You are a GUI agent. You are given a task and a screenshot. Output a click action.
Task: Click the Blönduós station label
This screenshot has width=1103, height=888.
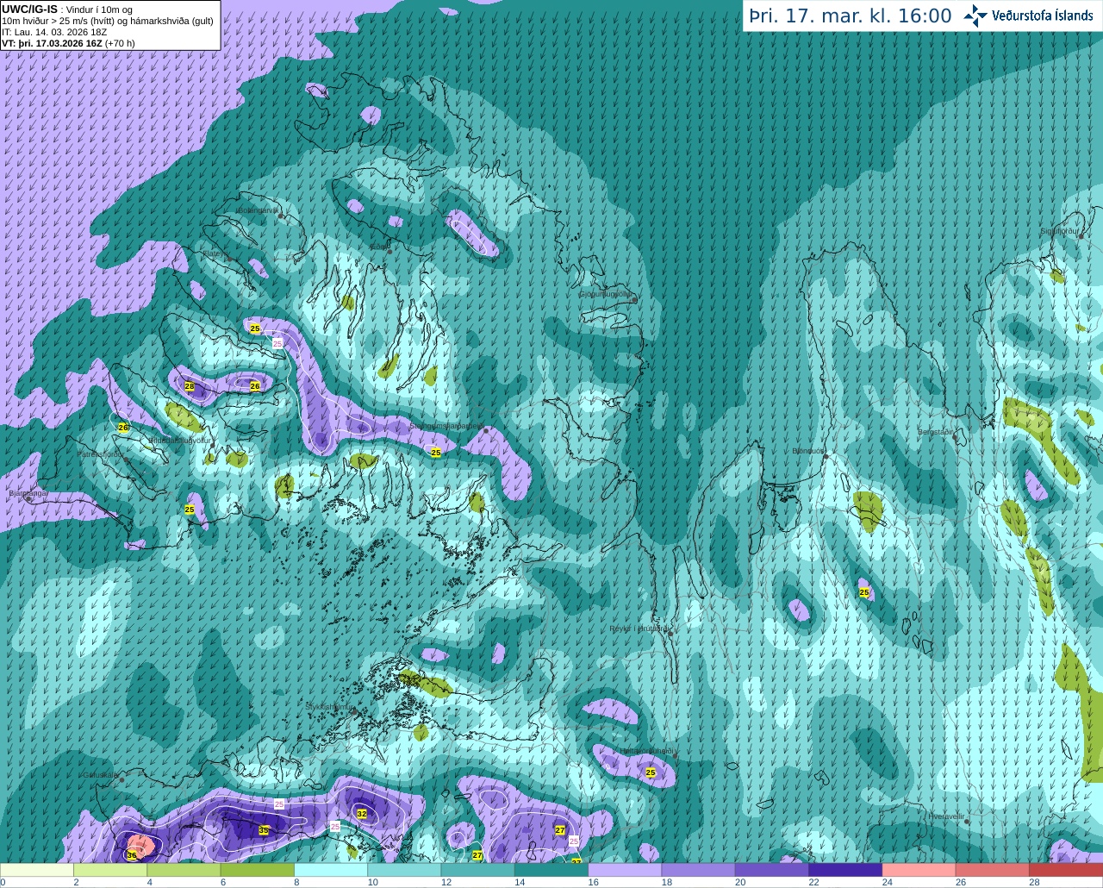[x=808, y=451]
